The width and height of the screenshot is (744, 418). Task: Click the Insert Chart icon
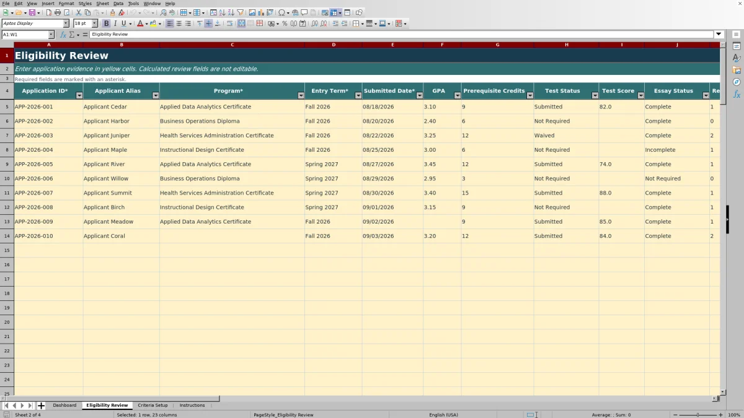[260, 12]
